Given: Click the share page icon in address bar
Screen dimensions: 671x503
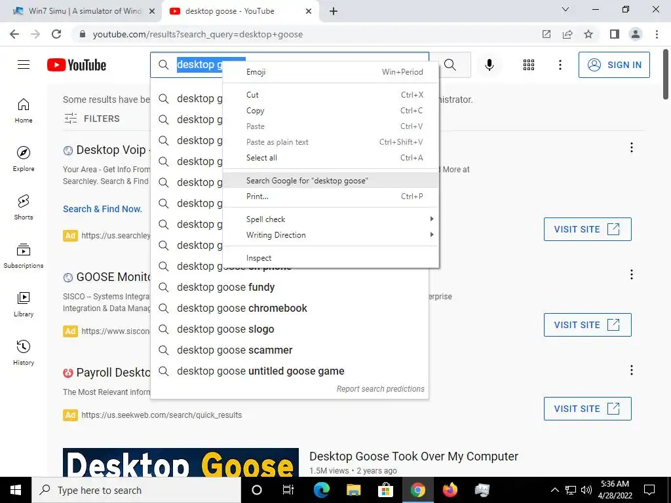Looking at the screenshot, I should [567, 34].
